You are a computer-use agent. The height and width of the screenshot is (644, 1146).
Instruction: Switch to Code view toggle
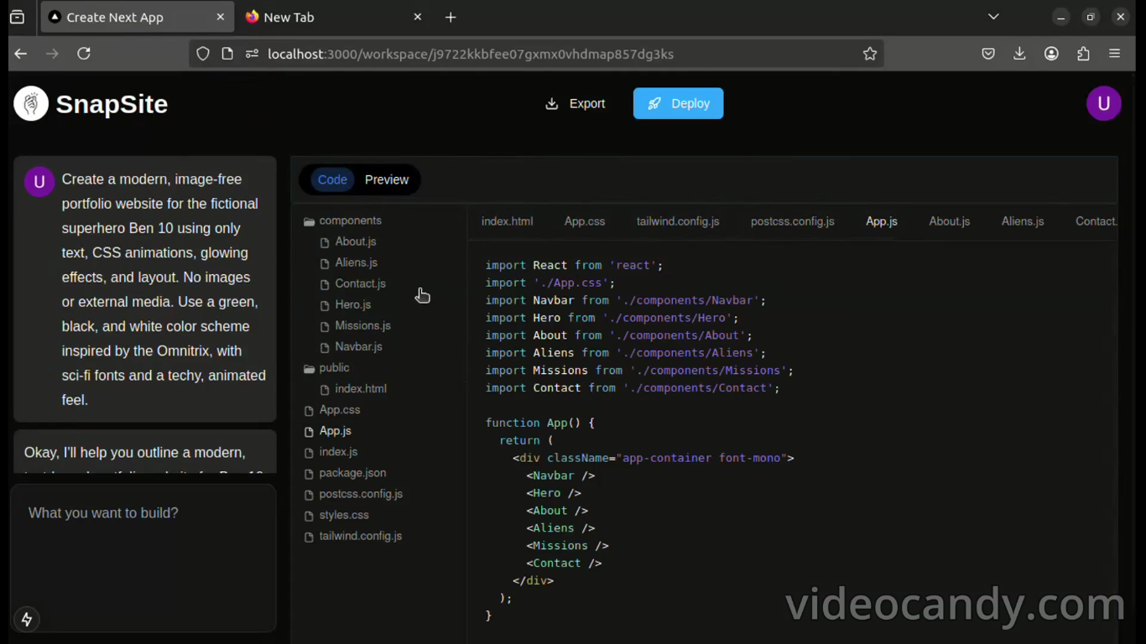pos(332,179)
